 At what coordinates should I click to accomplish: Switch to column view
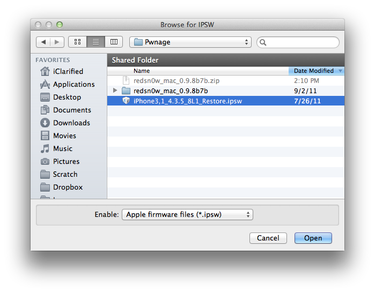(114, 42)
